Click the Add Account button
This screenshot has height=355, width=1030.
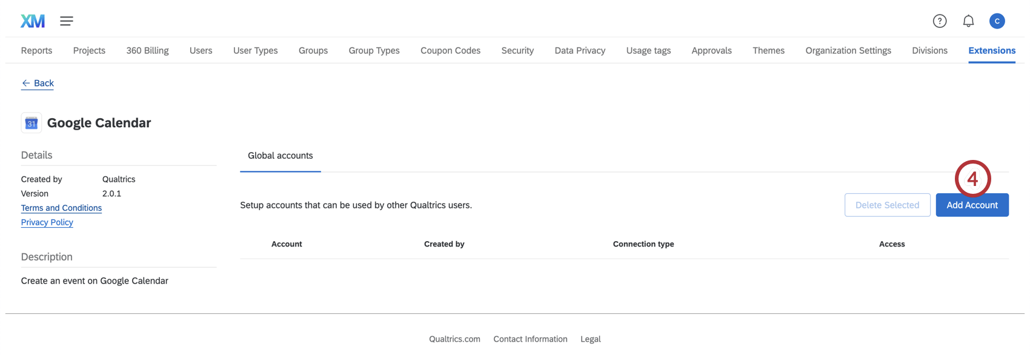tap(972, 205)
